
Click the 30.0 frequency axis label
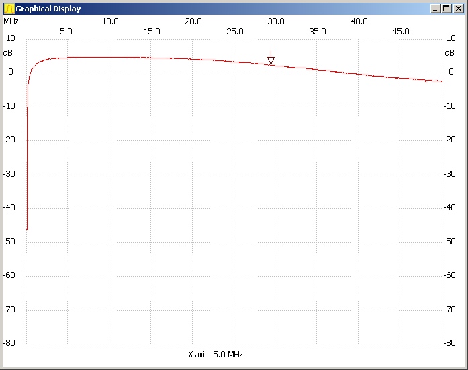point(276,21)
